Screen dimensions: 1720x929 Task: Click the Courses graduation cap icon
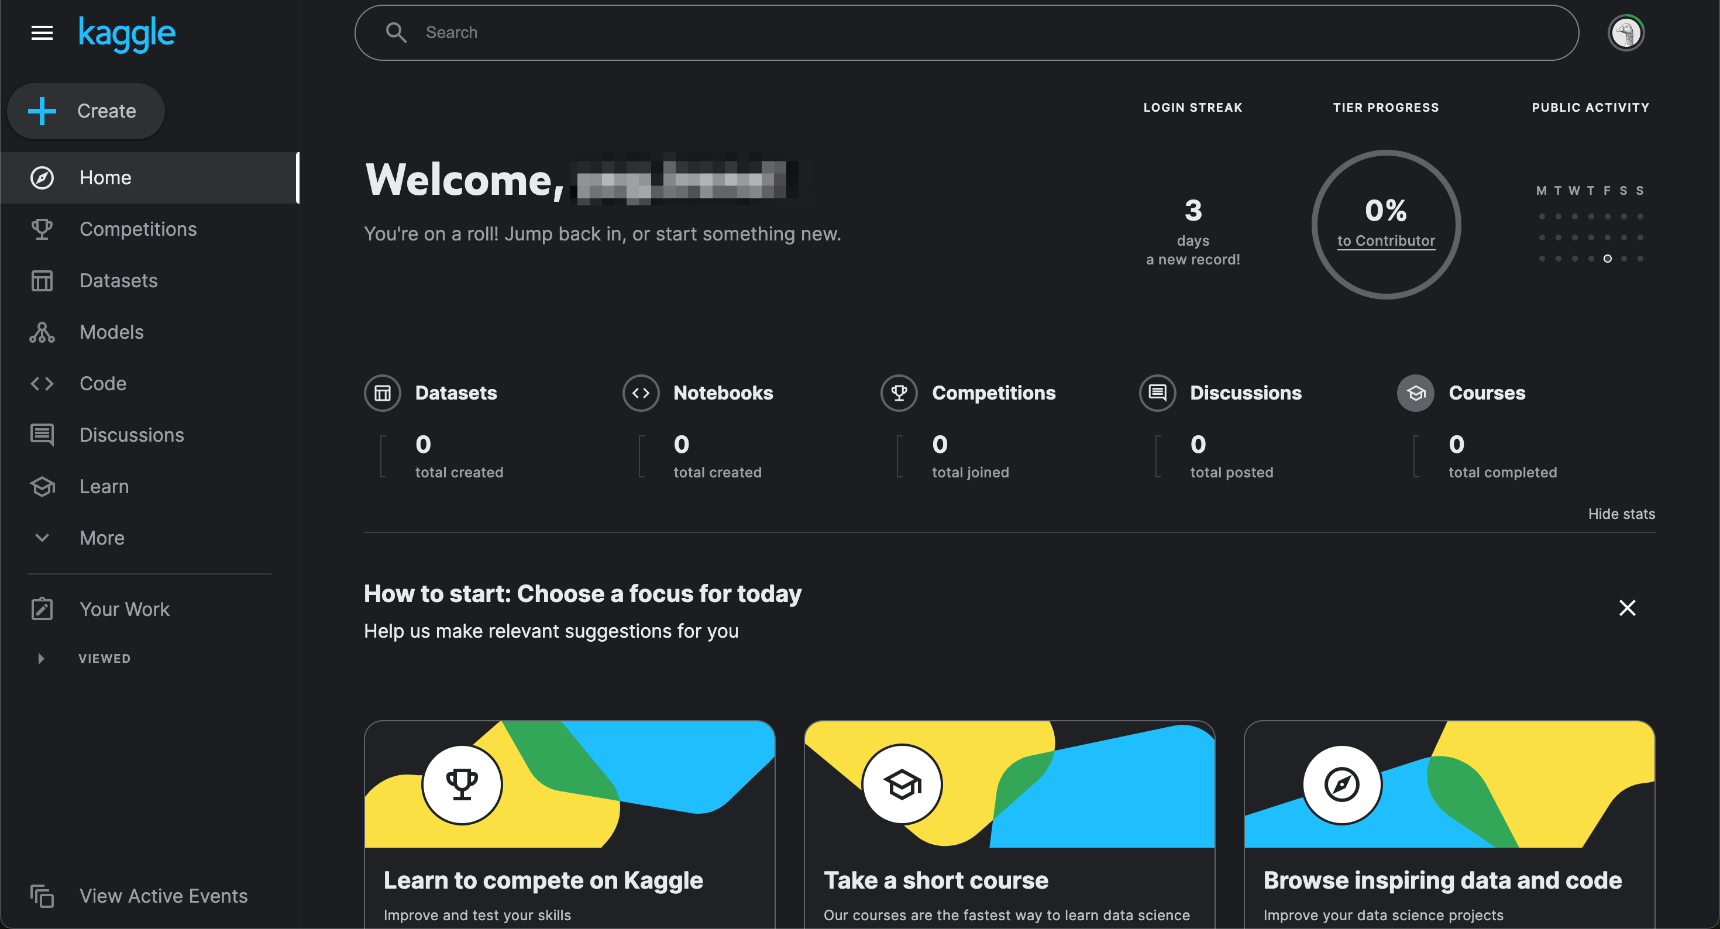coord(1416,393)
